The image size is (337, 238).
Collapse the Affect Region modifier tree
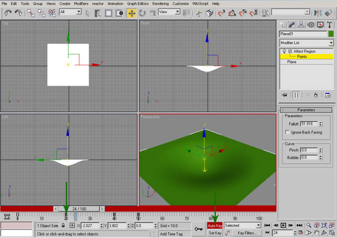pos(290,51)
